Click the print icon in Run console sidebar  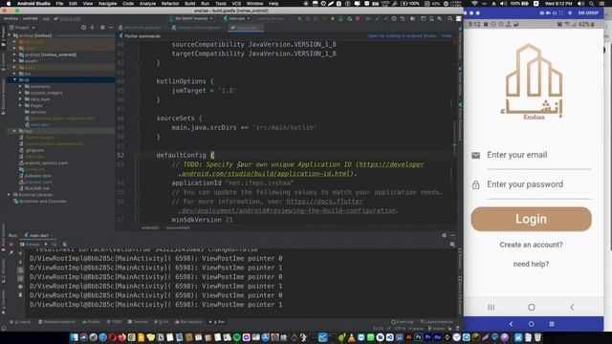20,287
